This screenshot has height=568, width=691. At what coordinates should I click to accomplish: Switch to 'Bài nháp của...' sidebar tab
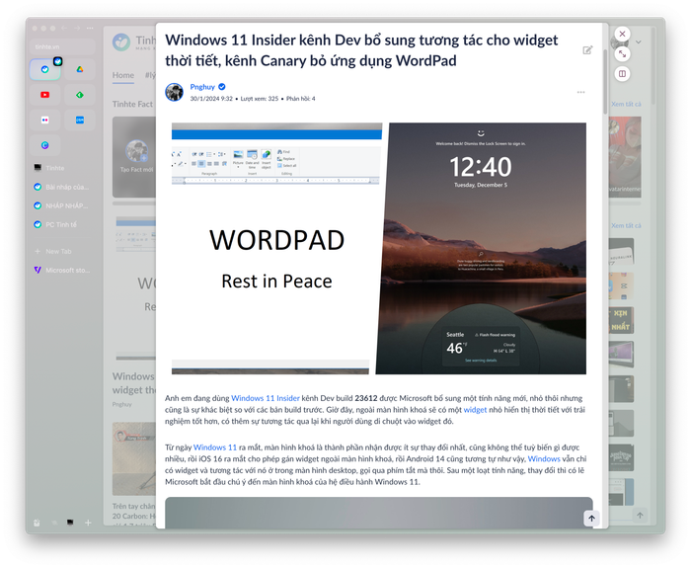[62, 187]
